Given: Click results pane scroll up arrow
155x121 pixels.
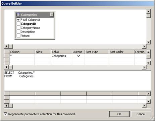Looking at the screenshot, I should point(148,94).
